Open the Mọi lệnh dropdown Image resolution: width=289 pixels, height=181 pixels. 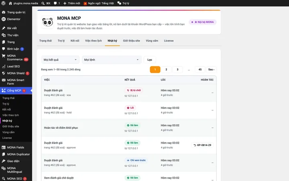coord(112,60)
